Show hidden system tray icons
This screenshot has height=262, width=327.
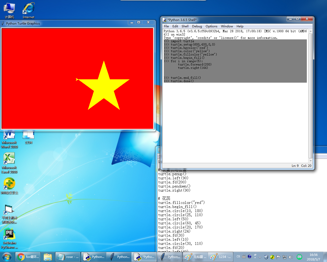(260, 257)
